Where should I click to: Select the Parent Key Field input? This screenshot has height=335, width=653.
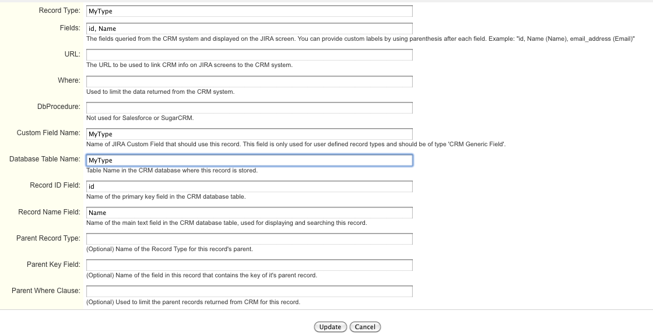pos(249,265)
